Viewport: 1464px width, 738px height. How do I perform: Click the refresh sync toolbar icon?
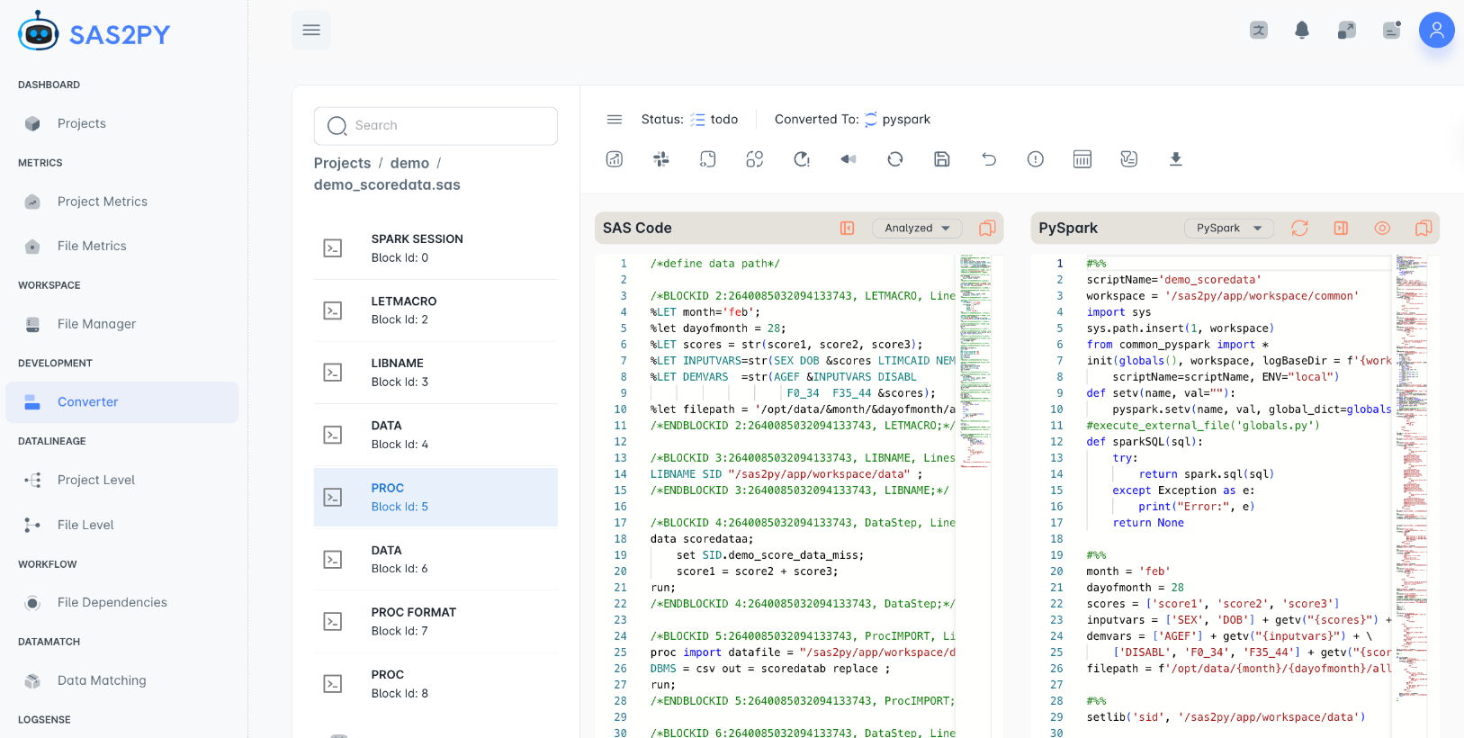coord(895,159)
